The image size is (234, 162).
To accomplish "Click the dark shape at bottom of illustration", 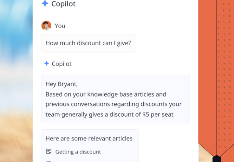I will point(217,159).
